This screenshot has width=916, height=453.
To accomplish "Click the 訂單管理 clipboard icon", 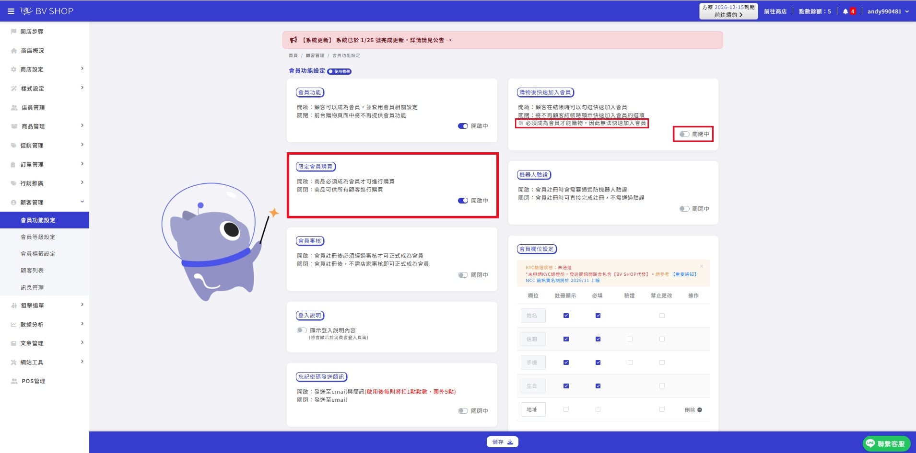I will click(x=13, y=165).
